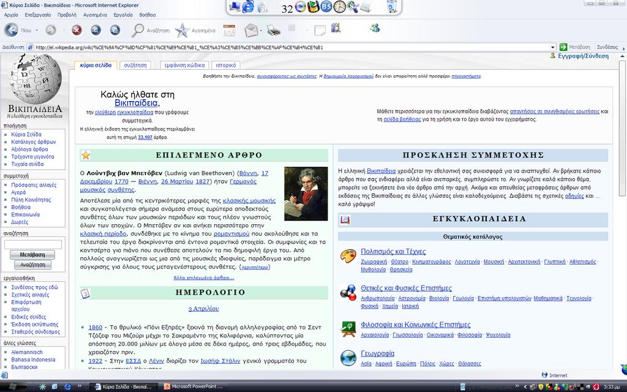Go back with the Πίσω arrow button

point(12,30)
